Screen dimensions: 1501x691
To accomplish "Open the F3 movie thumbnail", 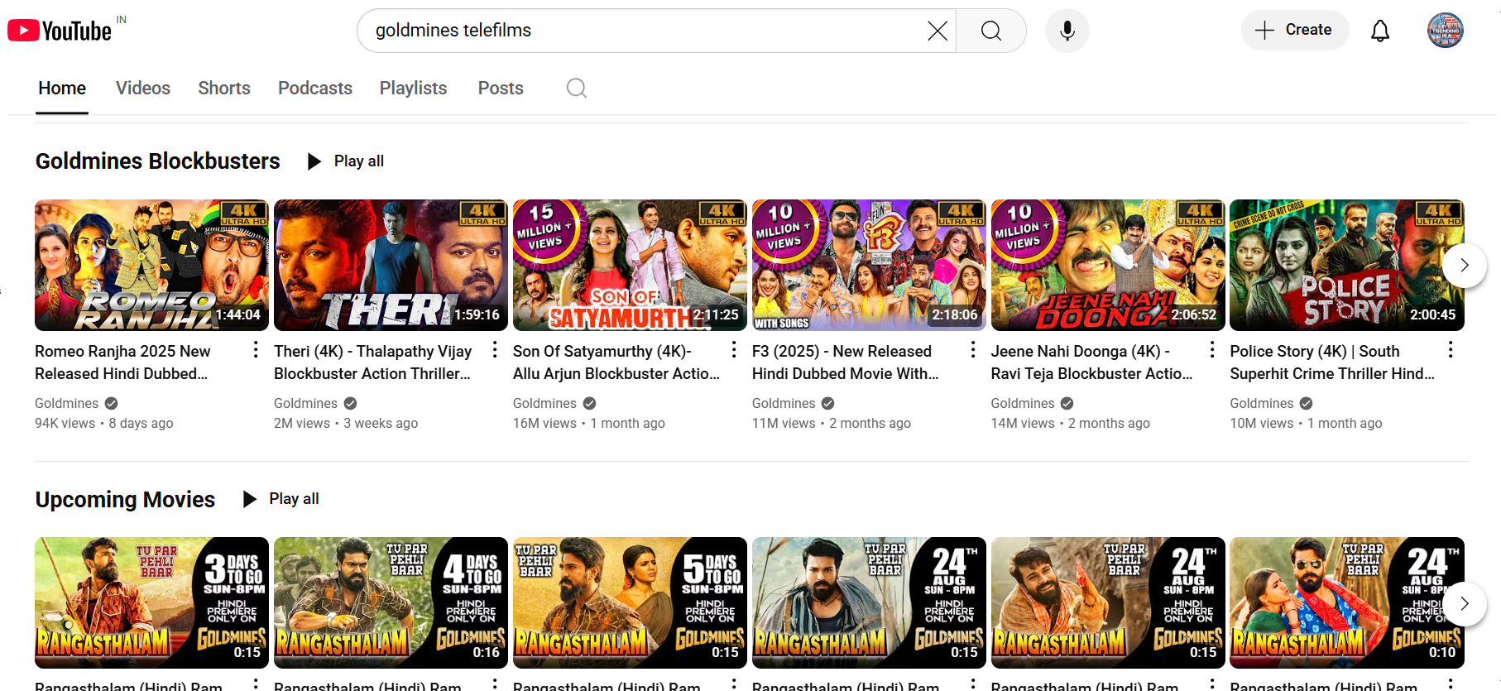I will coord(869,266).
